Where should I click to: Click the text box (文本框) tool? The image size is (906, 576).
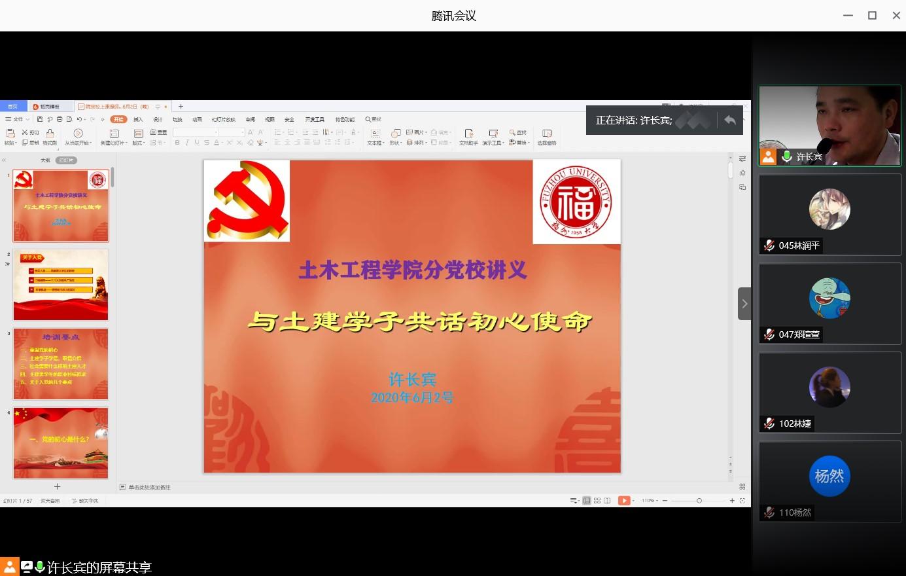point(375,134)
